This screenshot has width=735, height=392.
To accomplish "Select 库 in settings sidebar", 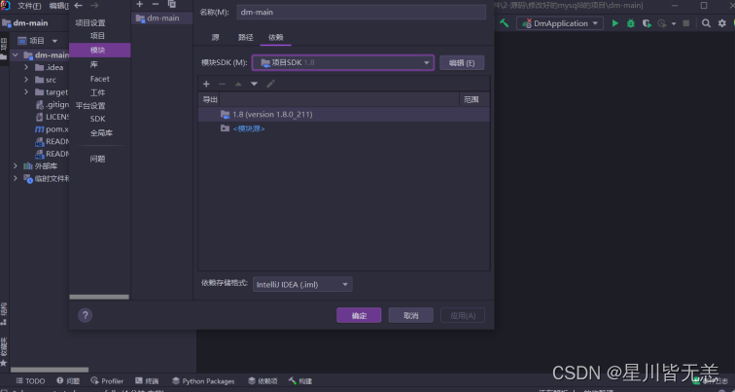I will [x=94, y=65].
